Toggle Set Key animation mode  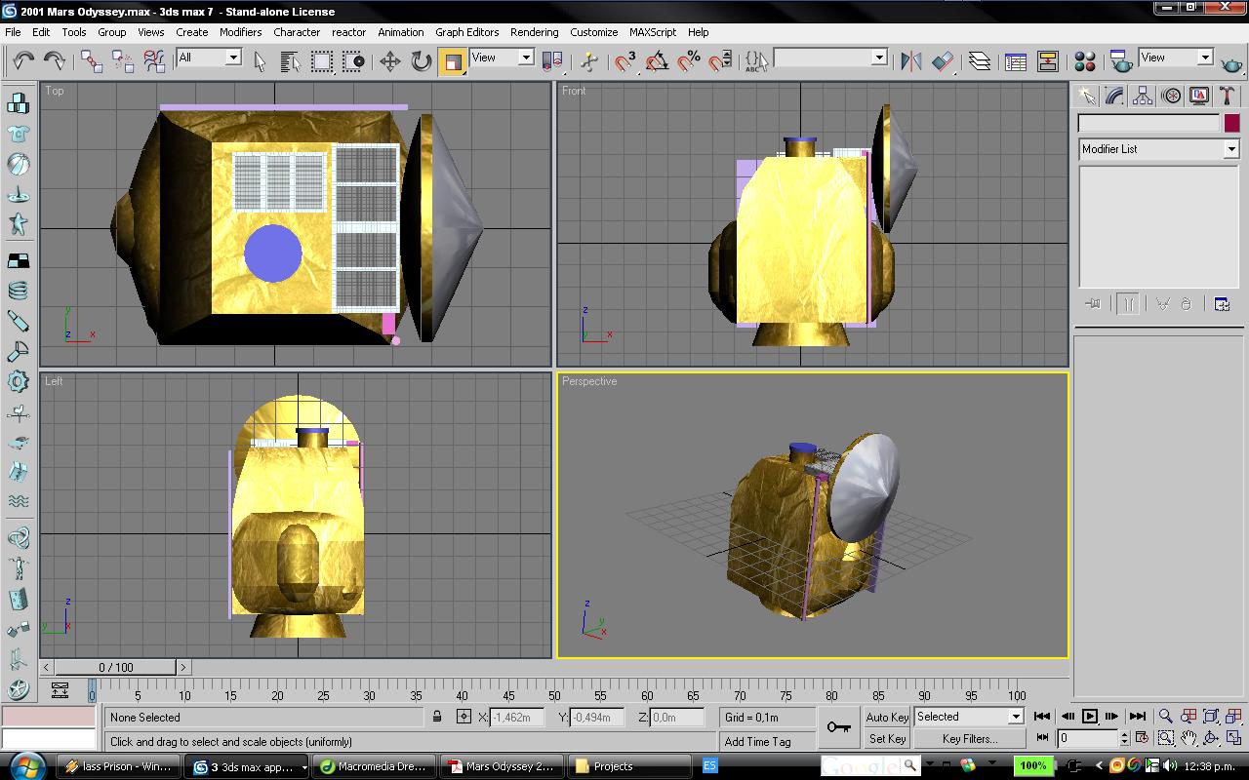click(x=887, y=739)
